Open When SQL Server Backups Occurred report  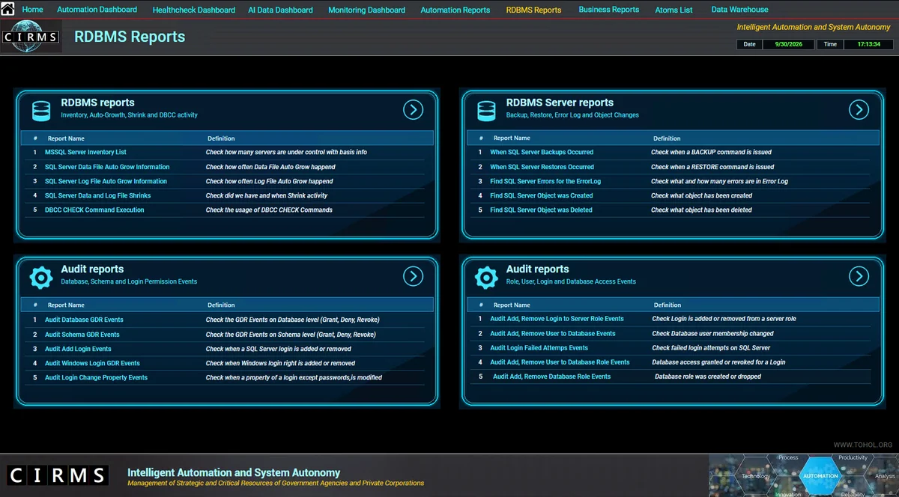tap(542, 152)
